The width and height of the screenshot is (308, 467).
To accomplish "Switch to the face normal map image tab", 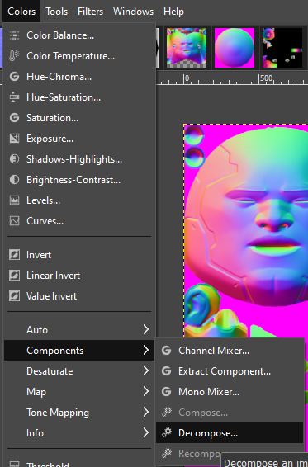I will tap(187, 48).
